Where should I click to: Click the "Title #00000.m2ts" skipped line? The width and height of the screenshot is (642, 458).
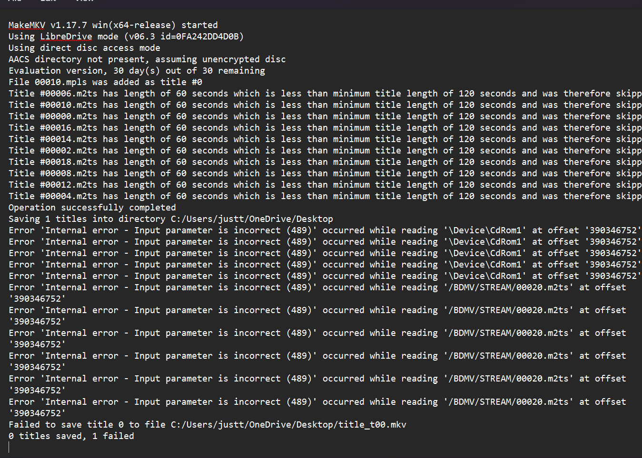click(x=325, y=116)
